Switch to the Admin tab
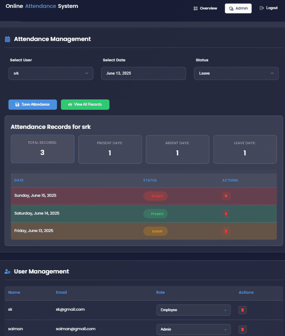This screenshot has width=285, height=336. pyautogui.click(x=238, y=8)
